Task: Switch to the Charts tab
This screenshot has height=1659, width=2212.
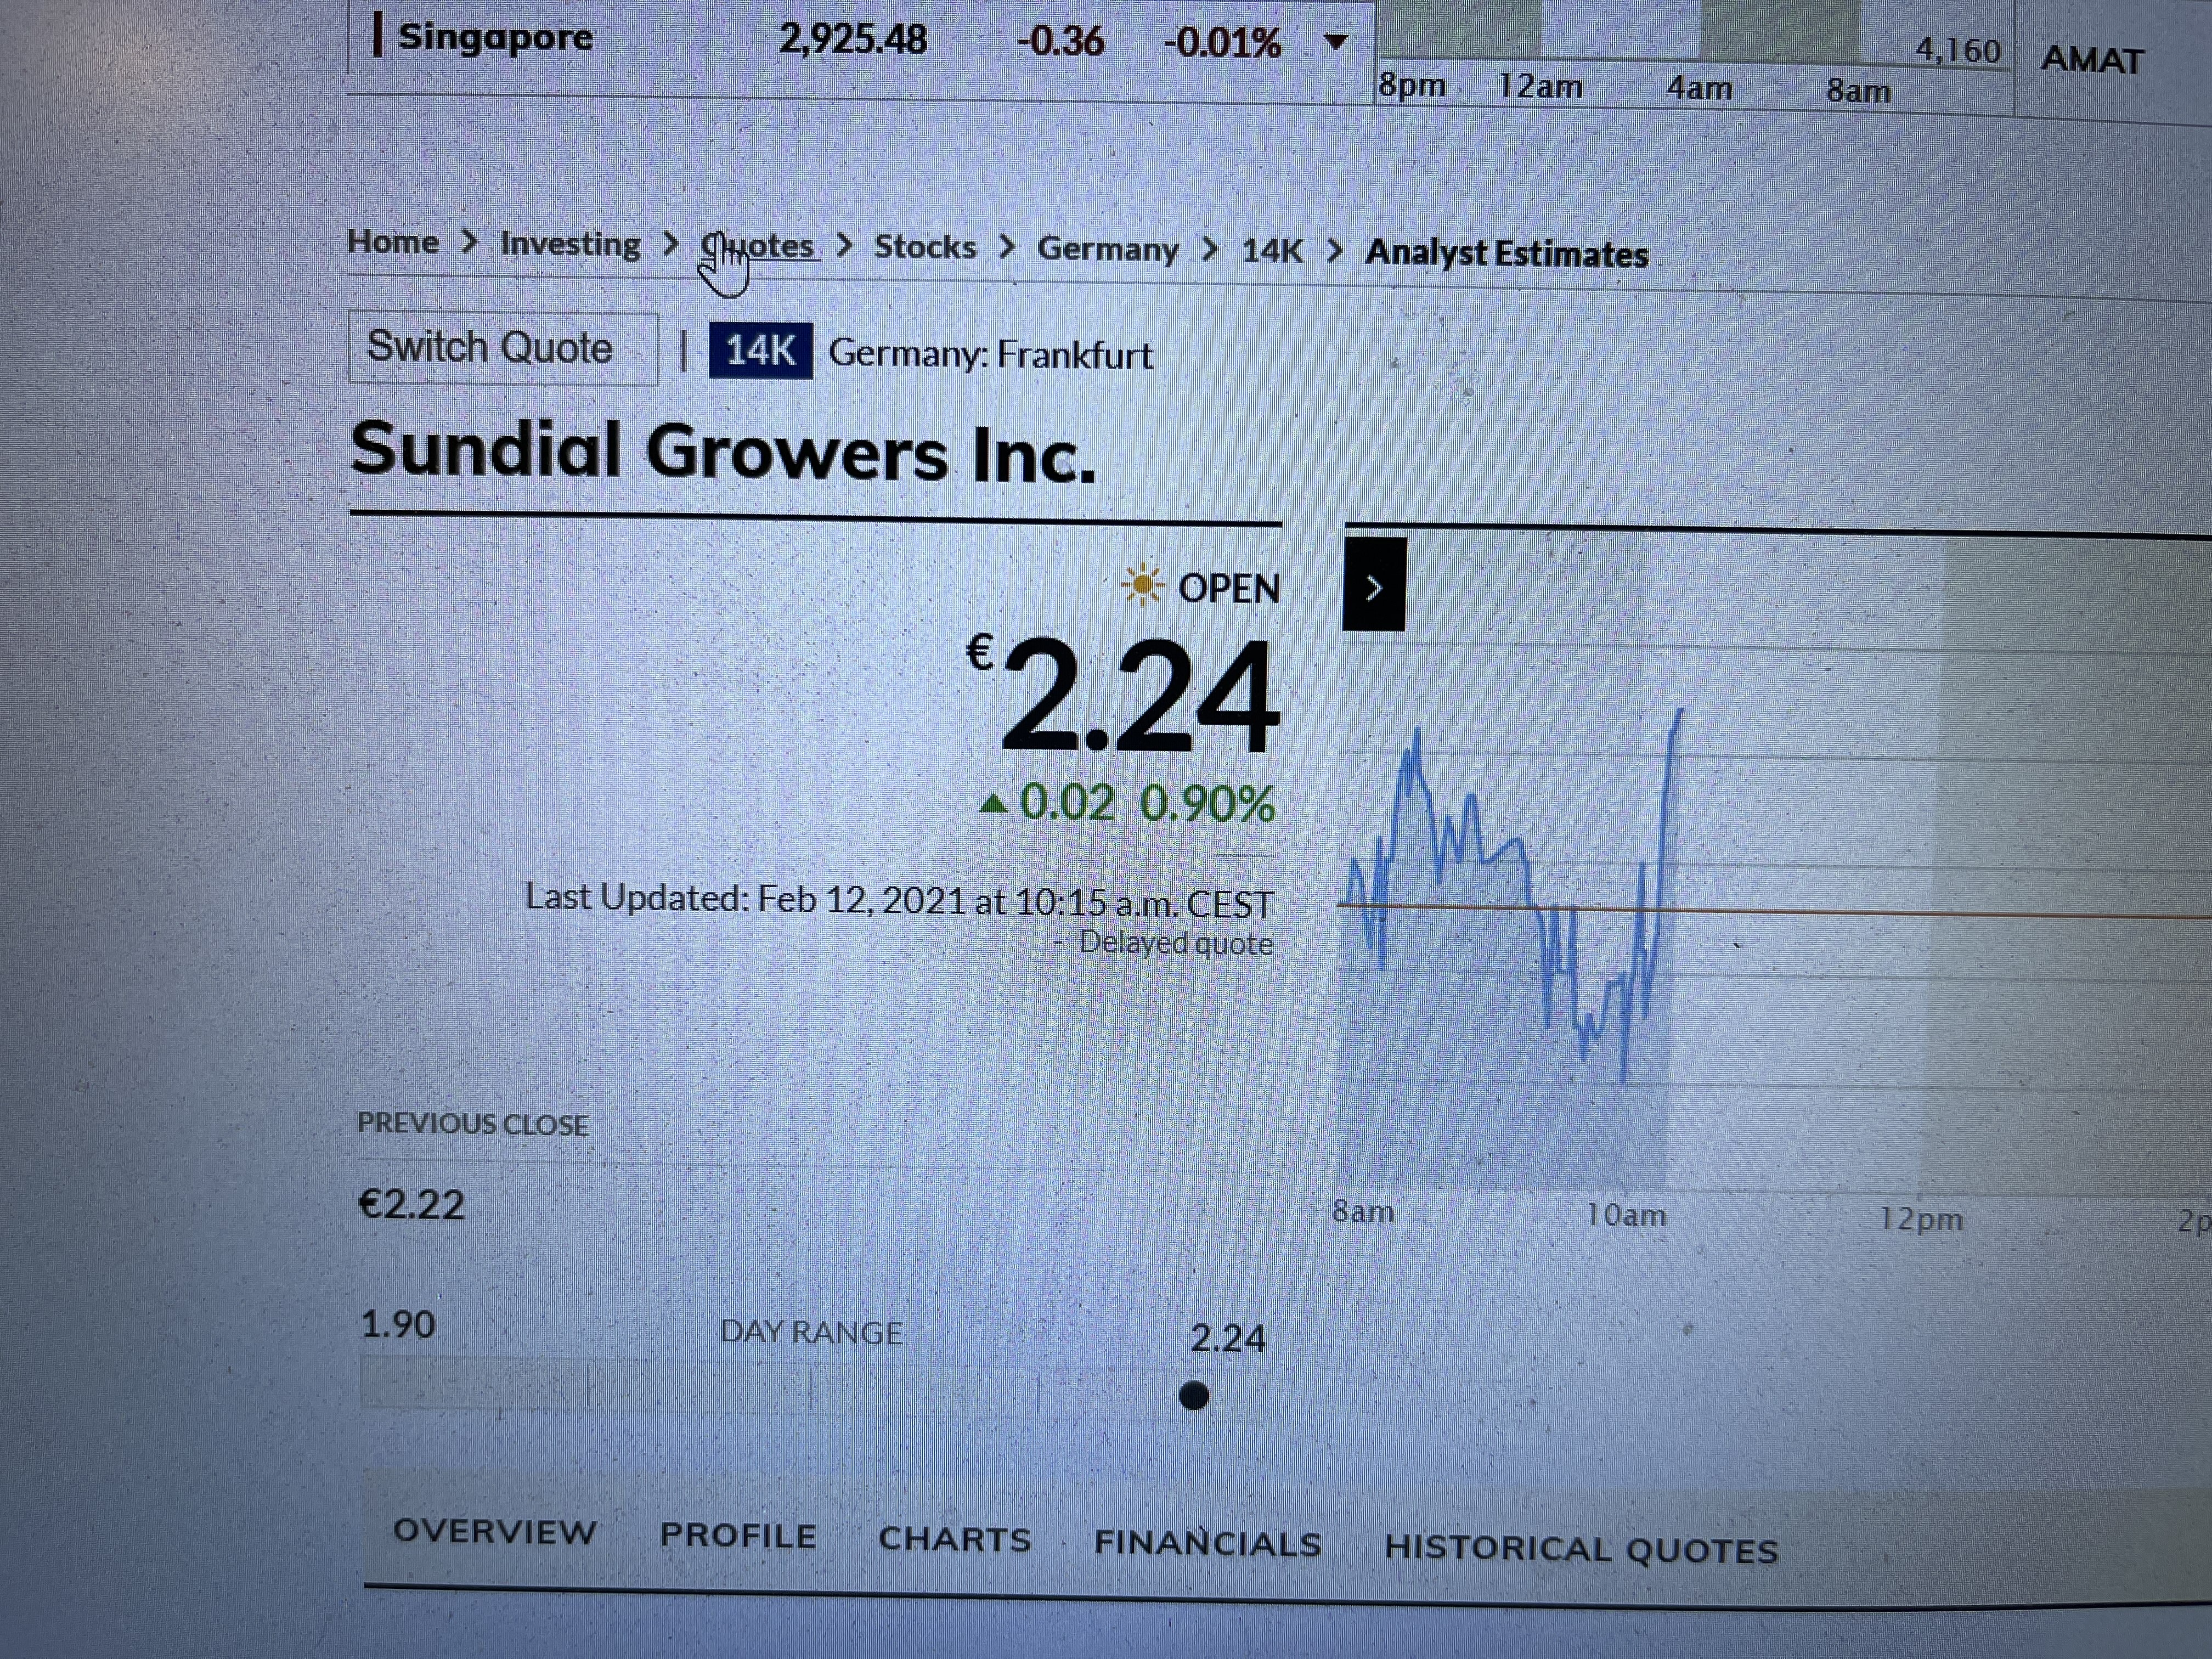Action: point(955,1539)
